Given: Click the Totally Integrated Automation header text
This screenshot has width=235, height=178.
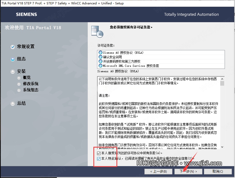Looking at the screenshot, I should click(191, 14).
